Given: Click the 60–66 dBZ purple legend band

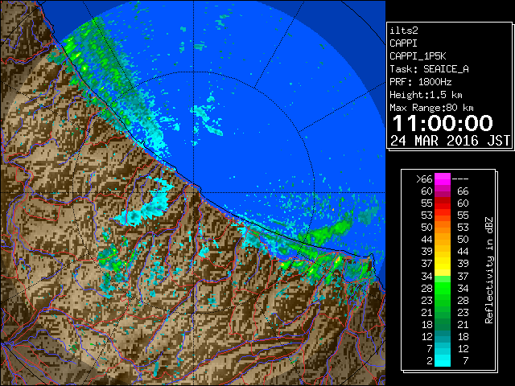Looking at the screenshot, I should point(443,191).
